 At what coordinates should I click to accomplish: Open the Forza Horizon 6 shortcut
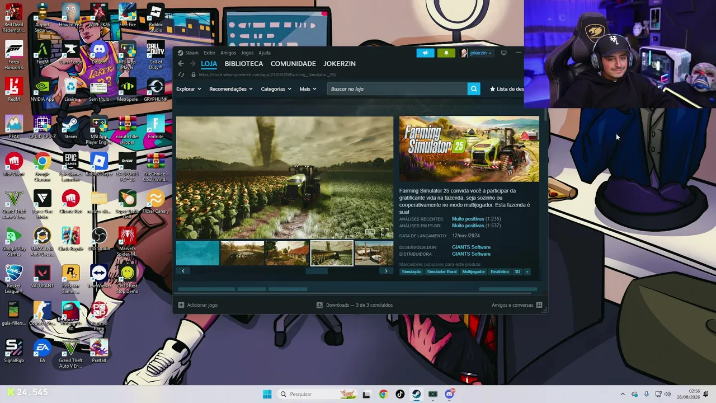[13, 56]
